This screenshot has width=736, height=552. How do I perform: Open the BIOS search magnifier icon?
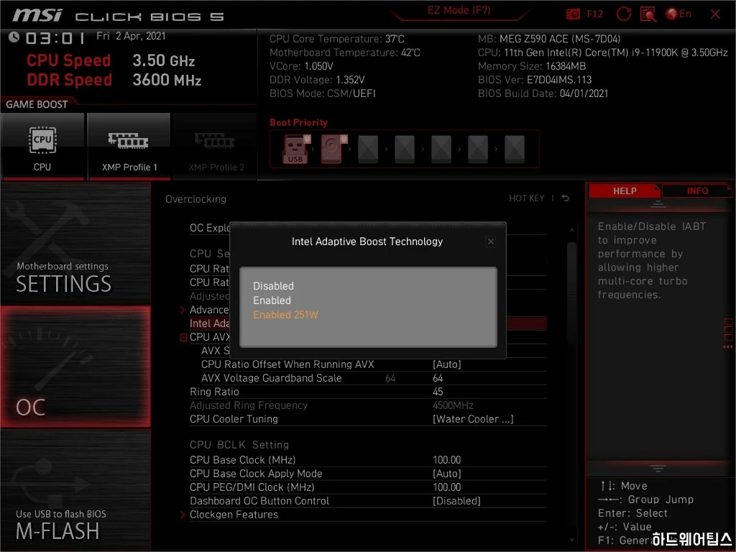tap(648, 14)
